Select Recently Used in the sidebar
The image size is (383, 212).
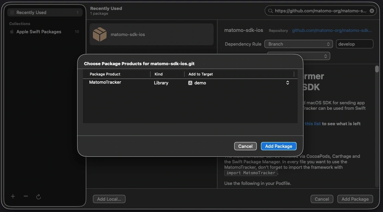point(45,12)
